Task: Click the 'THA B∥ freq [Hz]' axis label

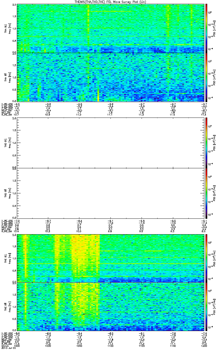Action: (7, 77)
